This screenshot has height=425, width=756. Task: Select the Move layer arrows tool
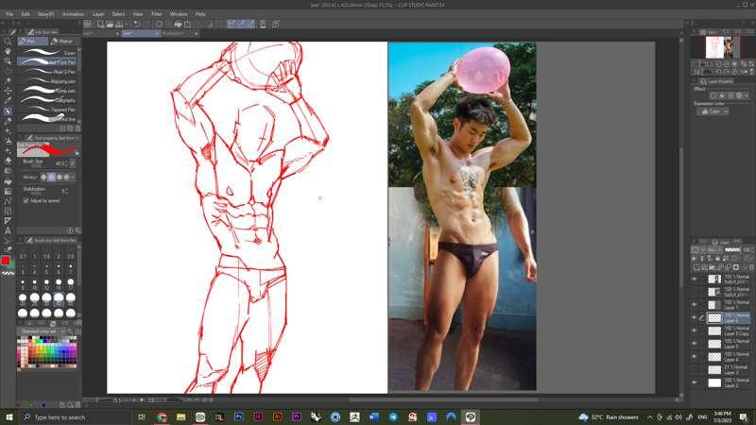[8, 91]
